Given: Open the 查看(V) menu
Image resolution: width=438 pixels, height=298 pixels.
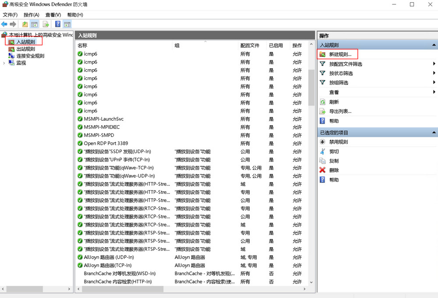Looking at the screenshot, I should tap(53, 15).
